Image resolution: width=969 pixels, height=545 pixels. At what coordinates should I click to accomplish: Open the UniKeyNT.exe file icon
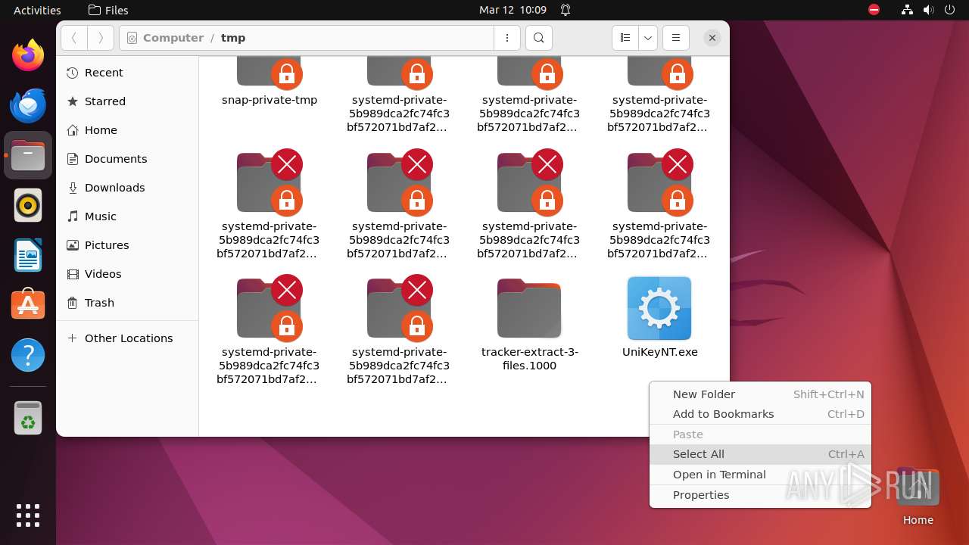click(659, 308)
